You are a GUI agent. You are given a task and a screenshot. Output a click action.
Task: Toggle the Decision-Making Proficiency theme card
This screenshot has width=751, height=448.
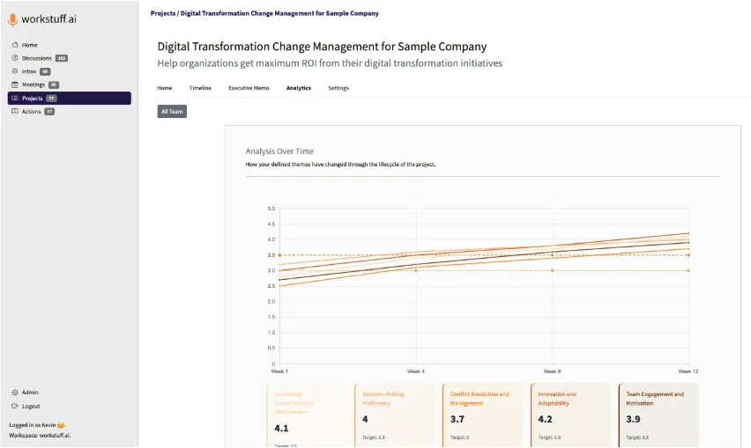click(x=396, y=415)
